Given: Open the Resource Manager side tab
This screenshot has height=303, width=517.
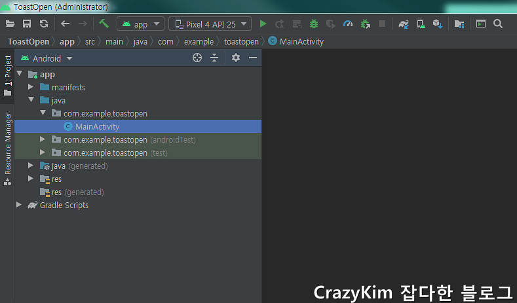Looking at the screenshot, I should pos(7,149).
